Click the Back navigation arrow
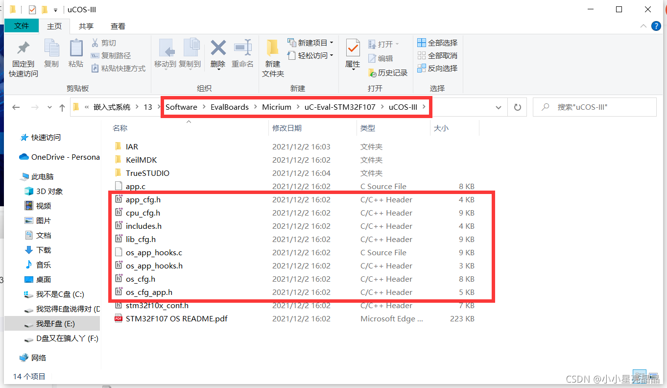The height and width of the screenshot is (388, 667). [x=16, y=107]
